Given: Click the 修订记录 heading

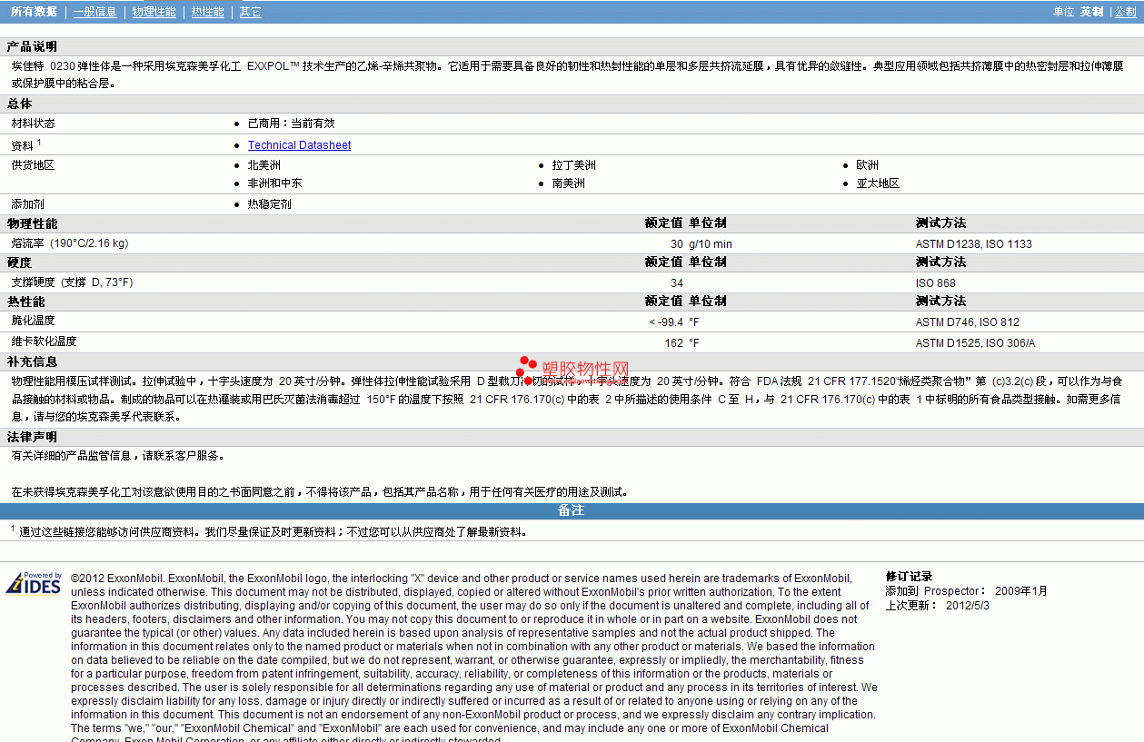Looking at the screenshot, I should [x=910, y=577].
